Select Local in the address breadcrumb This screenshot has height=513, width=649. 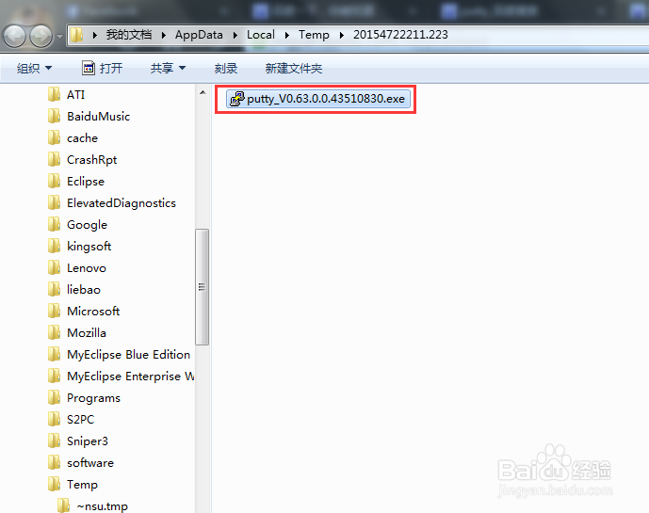point(261,35)
